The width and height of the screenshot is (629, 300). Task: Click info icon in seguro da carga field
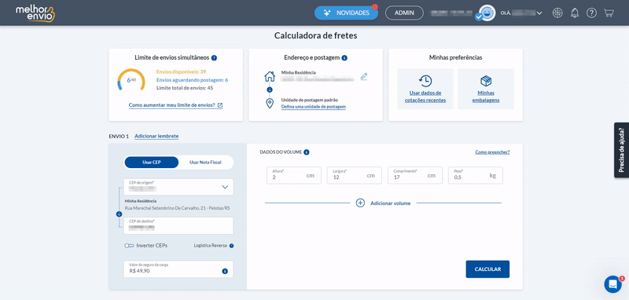225,271
